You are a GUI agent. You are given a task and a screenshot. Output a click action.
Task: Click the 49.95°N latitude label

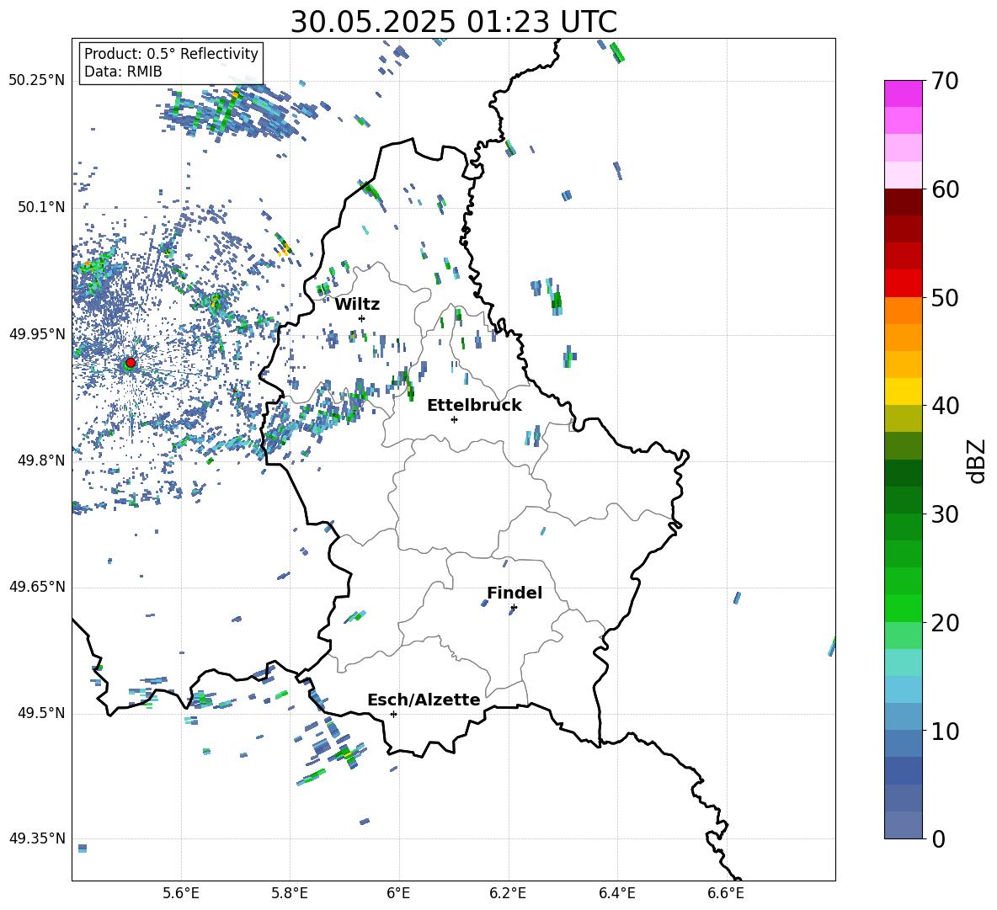[x=37, y=334]
